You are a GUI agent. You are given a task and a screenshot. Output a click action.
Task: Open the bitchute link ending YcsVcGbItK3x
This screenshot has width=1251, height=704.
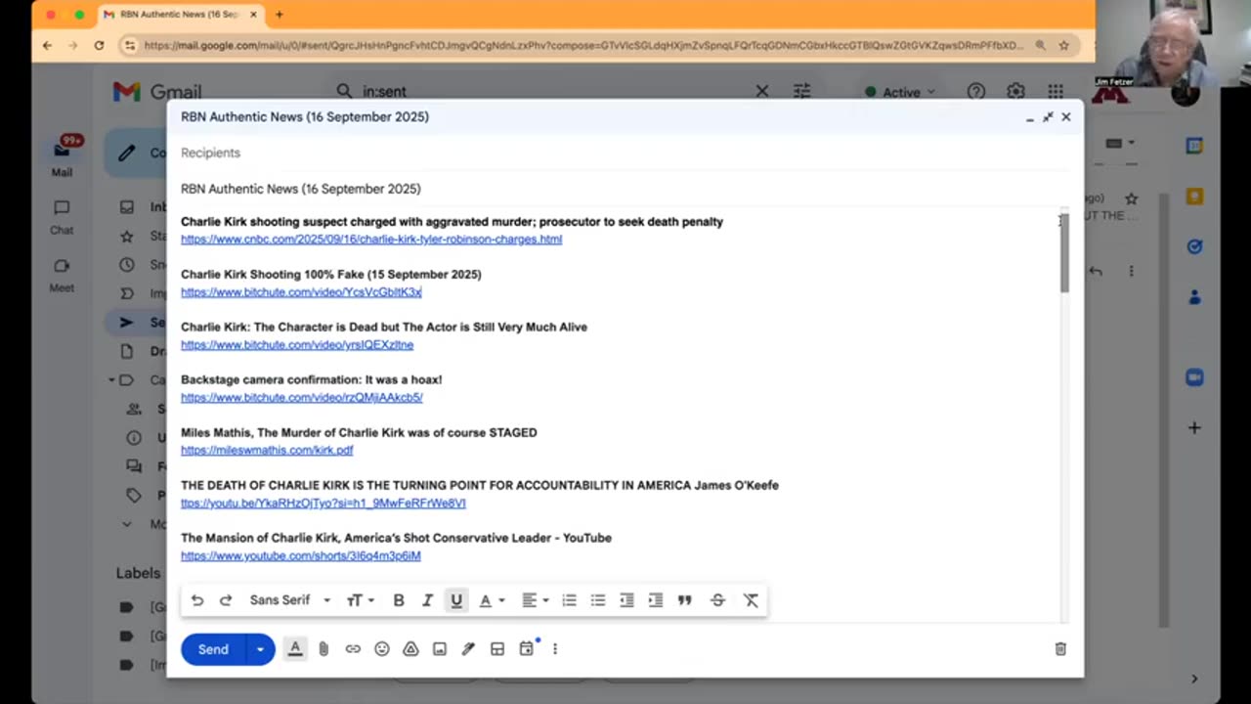(301, 292)
